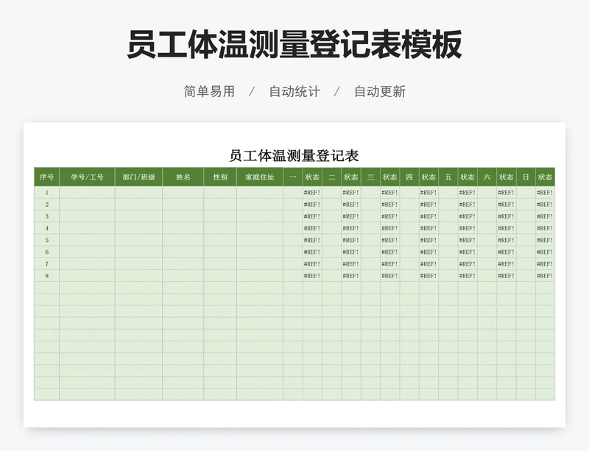
Task: Click row number 8 in 序号 column
Action: coord(46,274)
